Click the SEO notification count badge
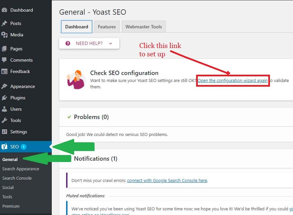Image resolution: width=293 pixels, height=215 pixels. pos(23,147)
